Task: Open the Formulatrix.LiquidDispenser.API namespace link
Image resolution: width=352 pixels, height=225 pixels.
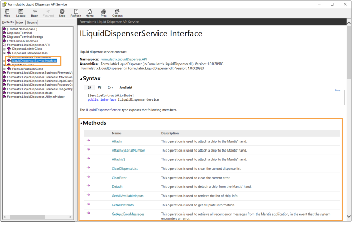Action: click(124, 59)
